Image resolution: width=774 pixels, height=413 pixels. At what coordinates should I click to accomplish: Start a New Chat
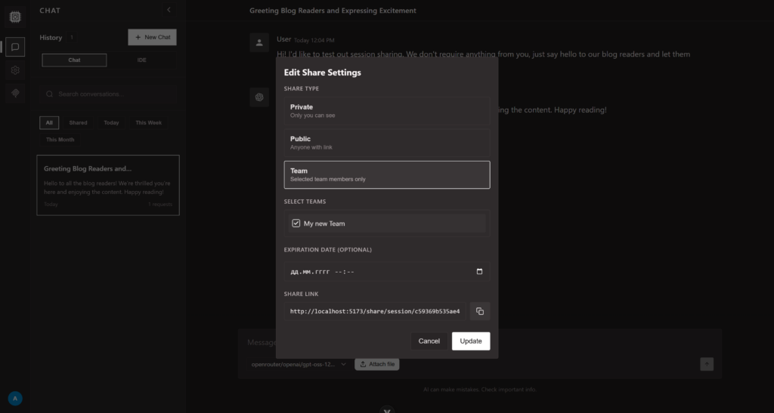(x=152, y=37)
